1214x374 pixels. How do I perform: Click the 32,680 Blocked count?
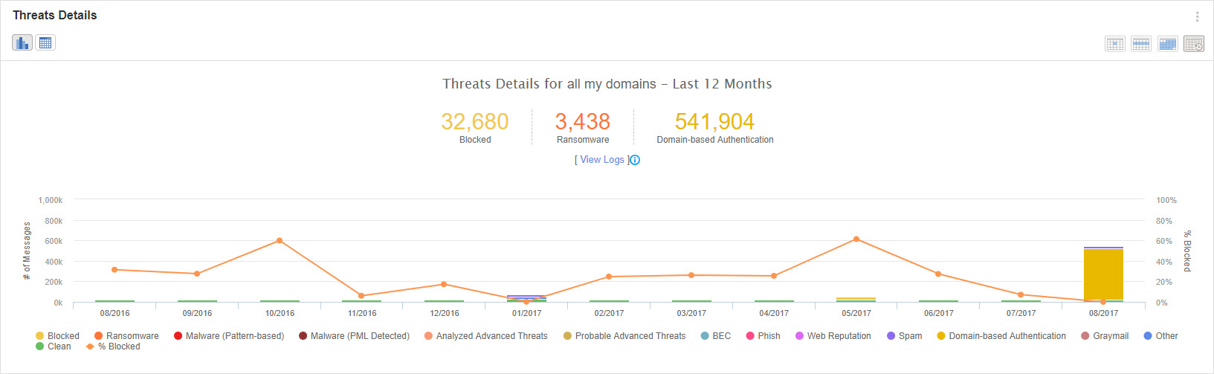[475, 122]
